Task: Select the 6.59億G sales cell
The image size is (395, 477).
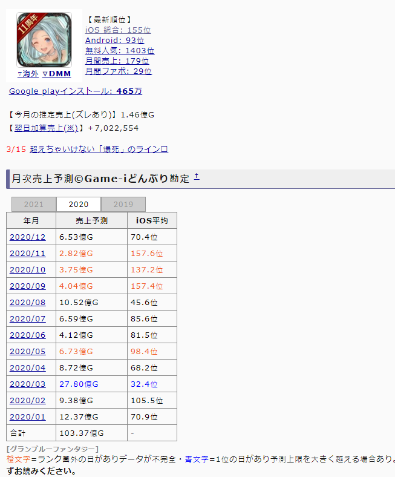Action: pos(91,319)
